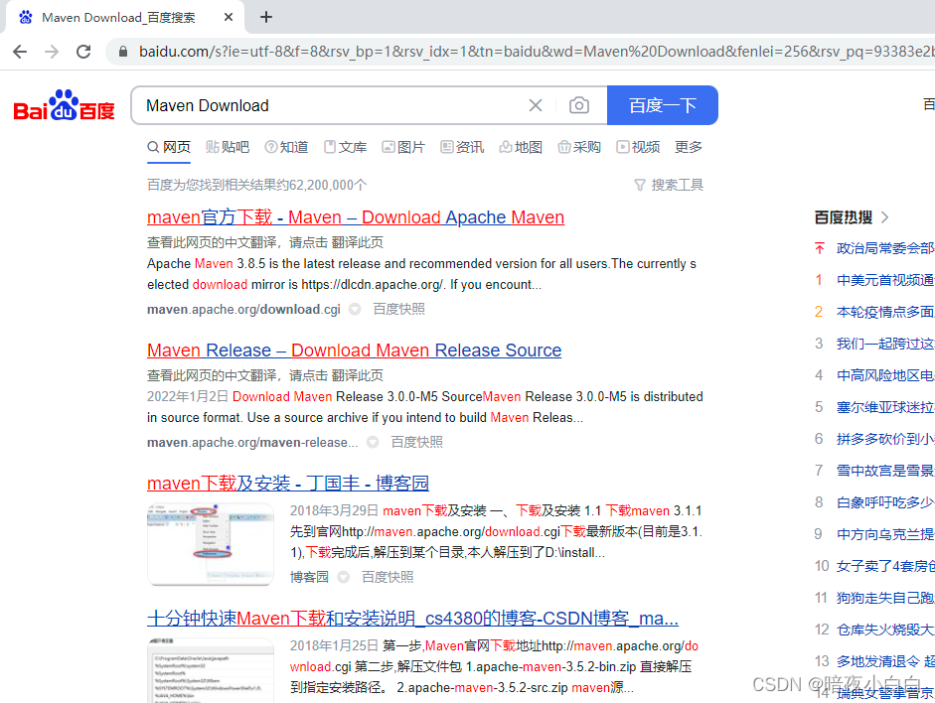Open hot search item 中美元首视频通

point(885,280)
